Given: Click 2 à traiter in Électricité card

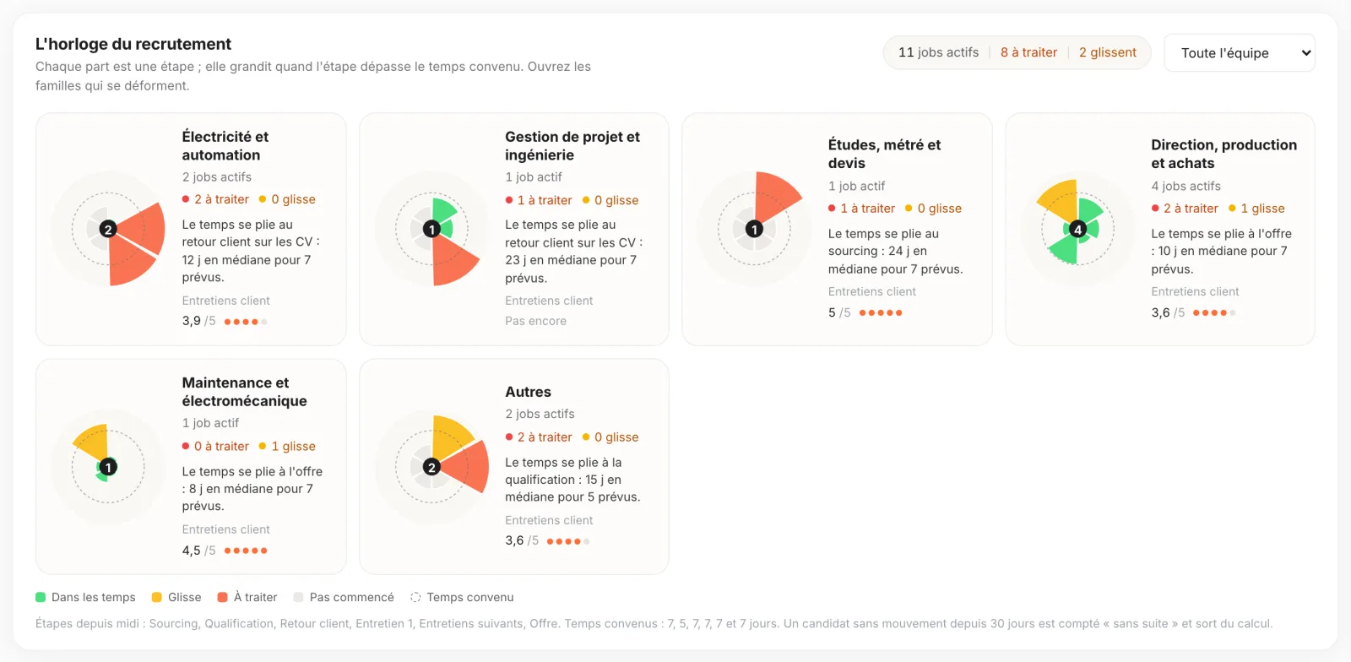Looking at the screenshot, I should [x=215, y=199].
